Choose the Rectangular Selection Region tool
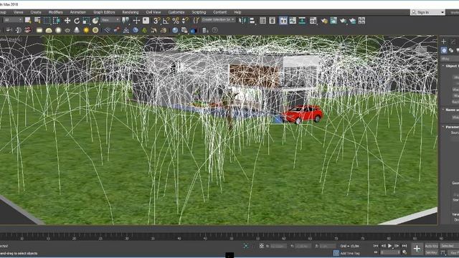Viewport: 459px width, 258px height. click(x=47, y=20)
